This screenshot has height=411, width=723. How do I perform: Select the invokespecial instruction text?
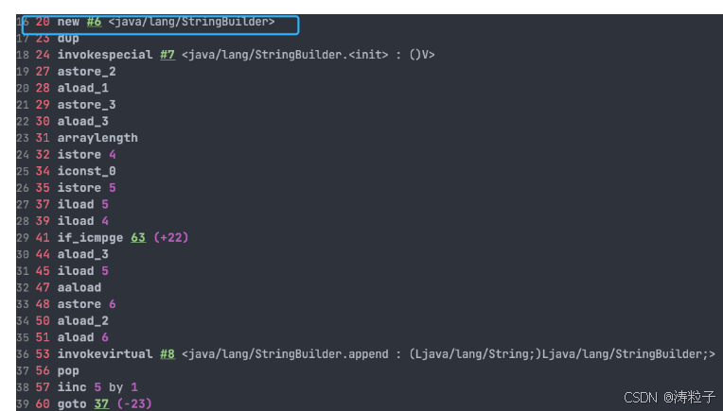click(x=105, y=55)
